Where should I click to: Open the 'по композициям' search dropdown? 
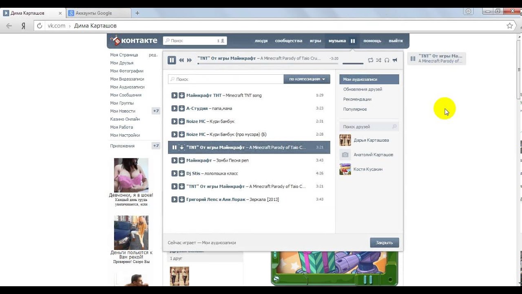click(307, 79)
